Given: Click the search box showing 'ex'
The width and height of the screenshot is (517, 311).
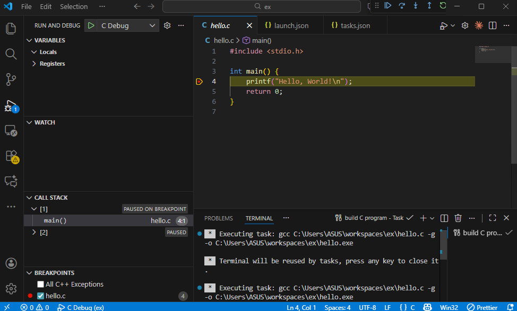Looking at the screenshot, I should [x=263, y=6].
